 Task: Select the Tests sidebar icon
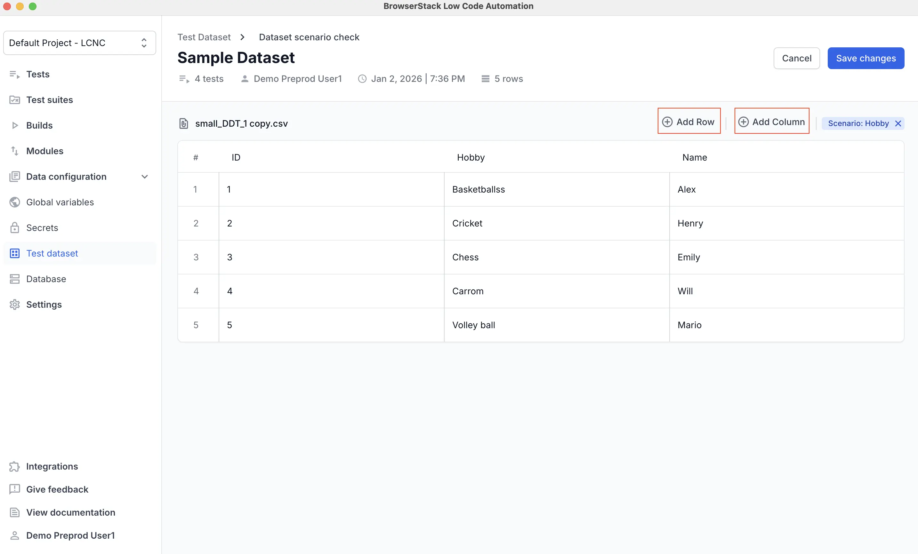pyautogui.click(x=14, y=74)
